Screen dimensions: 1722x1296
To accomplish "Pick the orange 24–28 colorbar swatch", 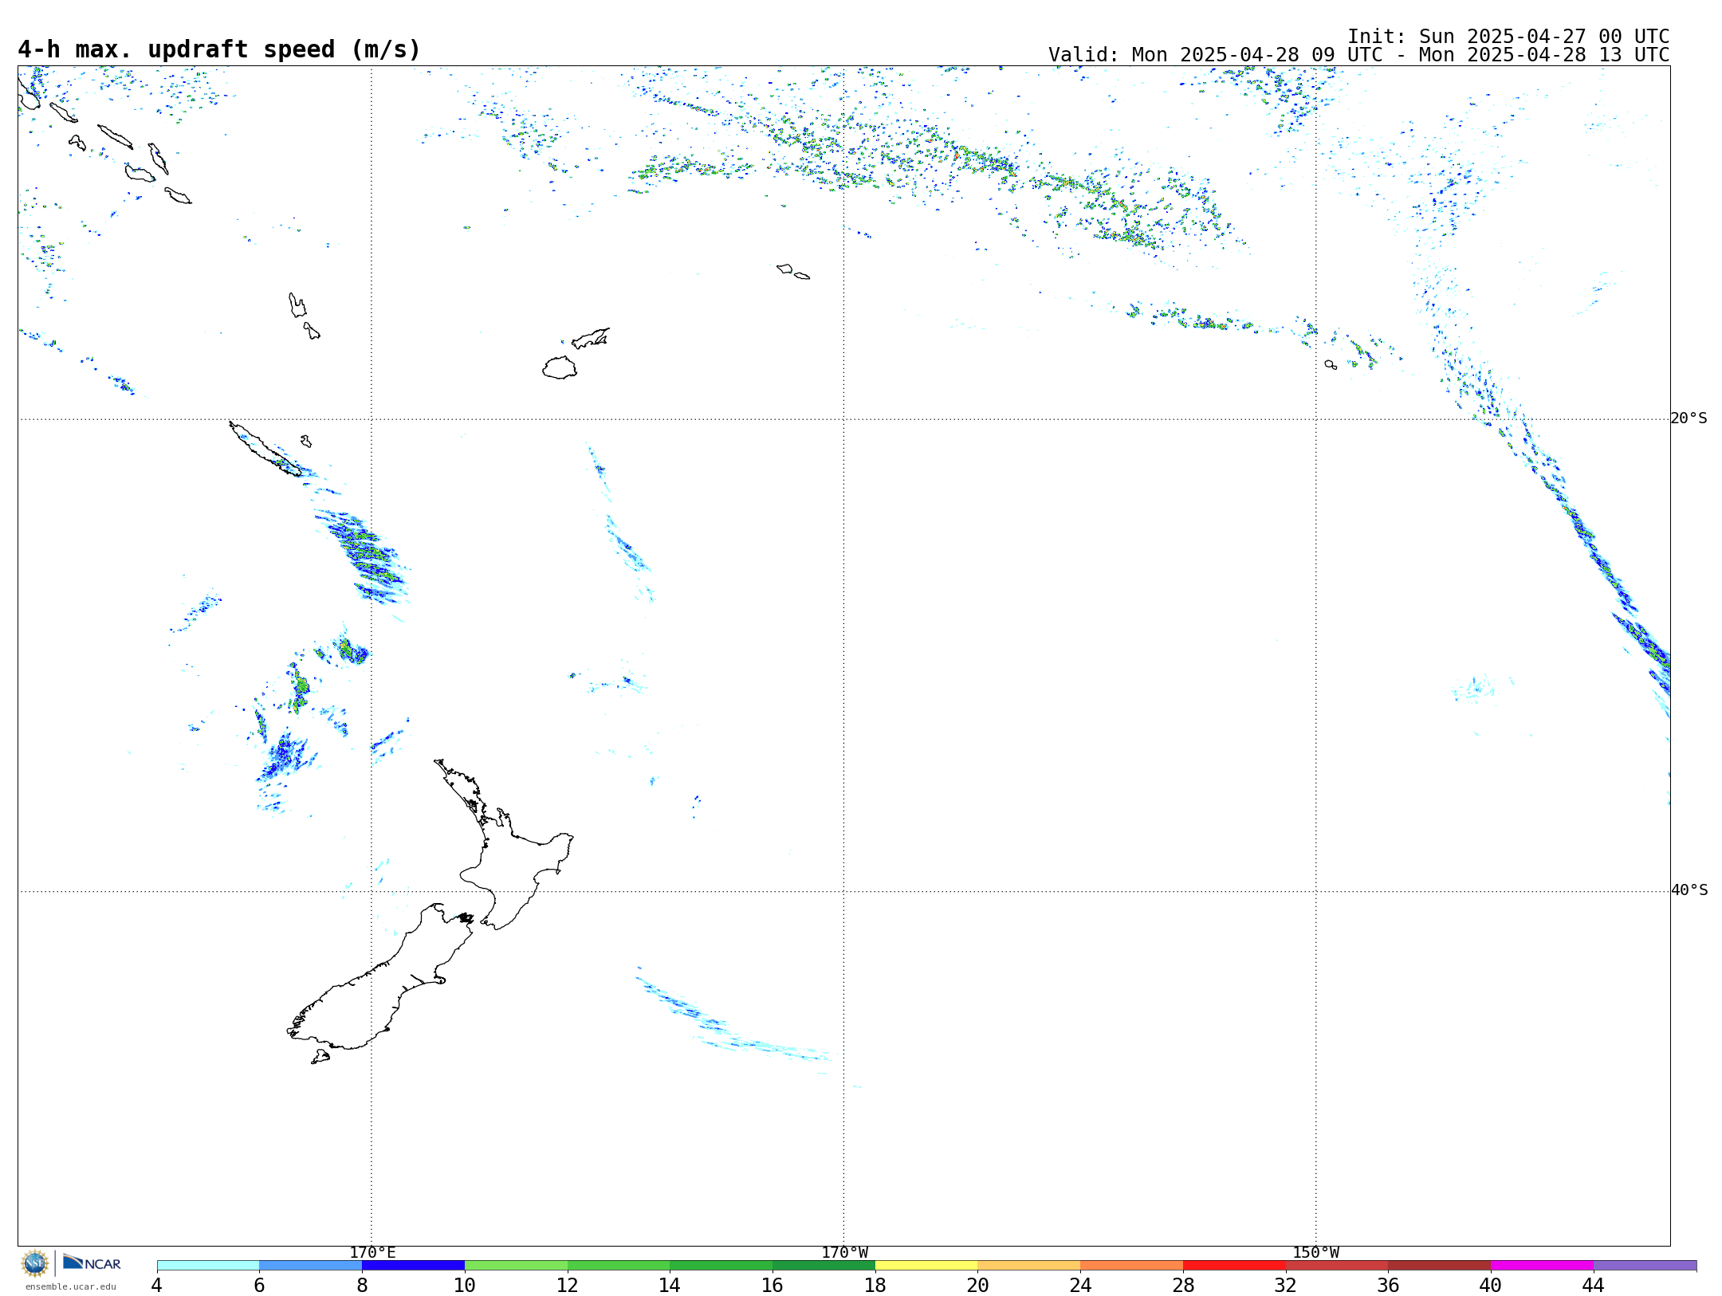I will tap(1132, 1265).
